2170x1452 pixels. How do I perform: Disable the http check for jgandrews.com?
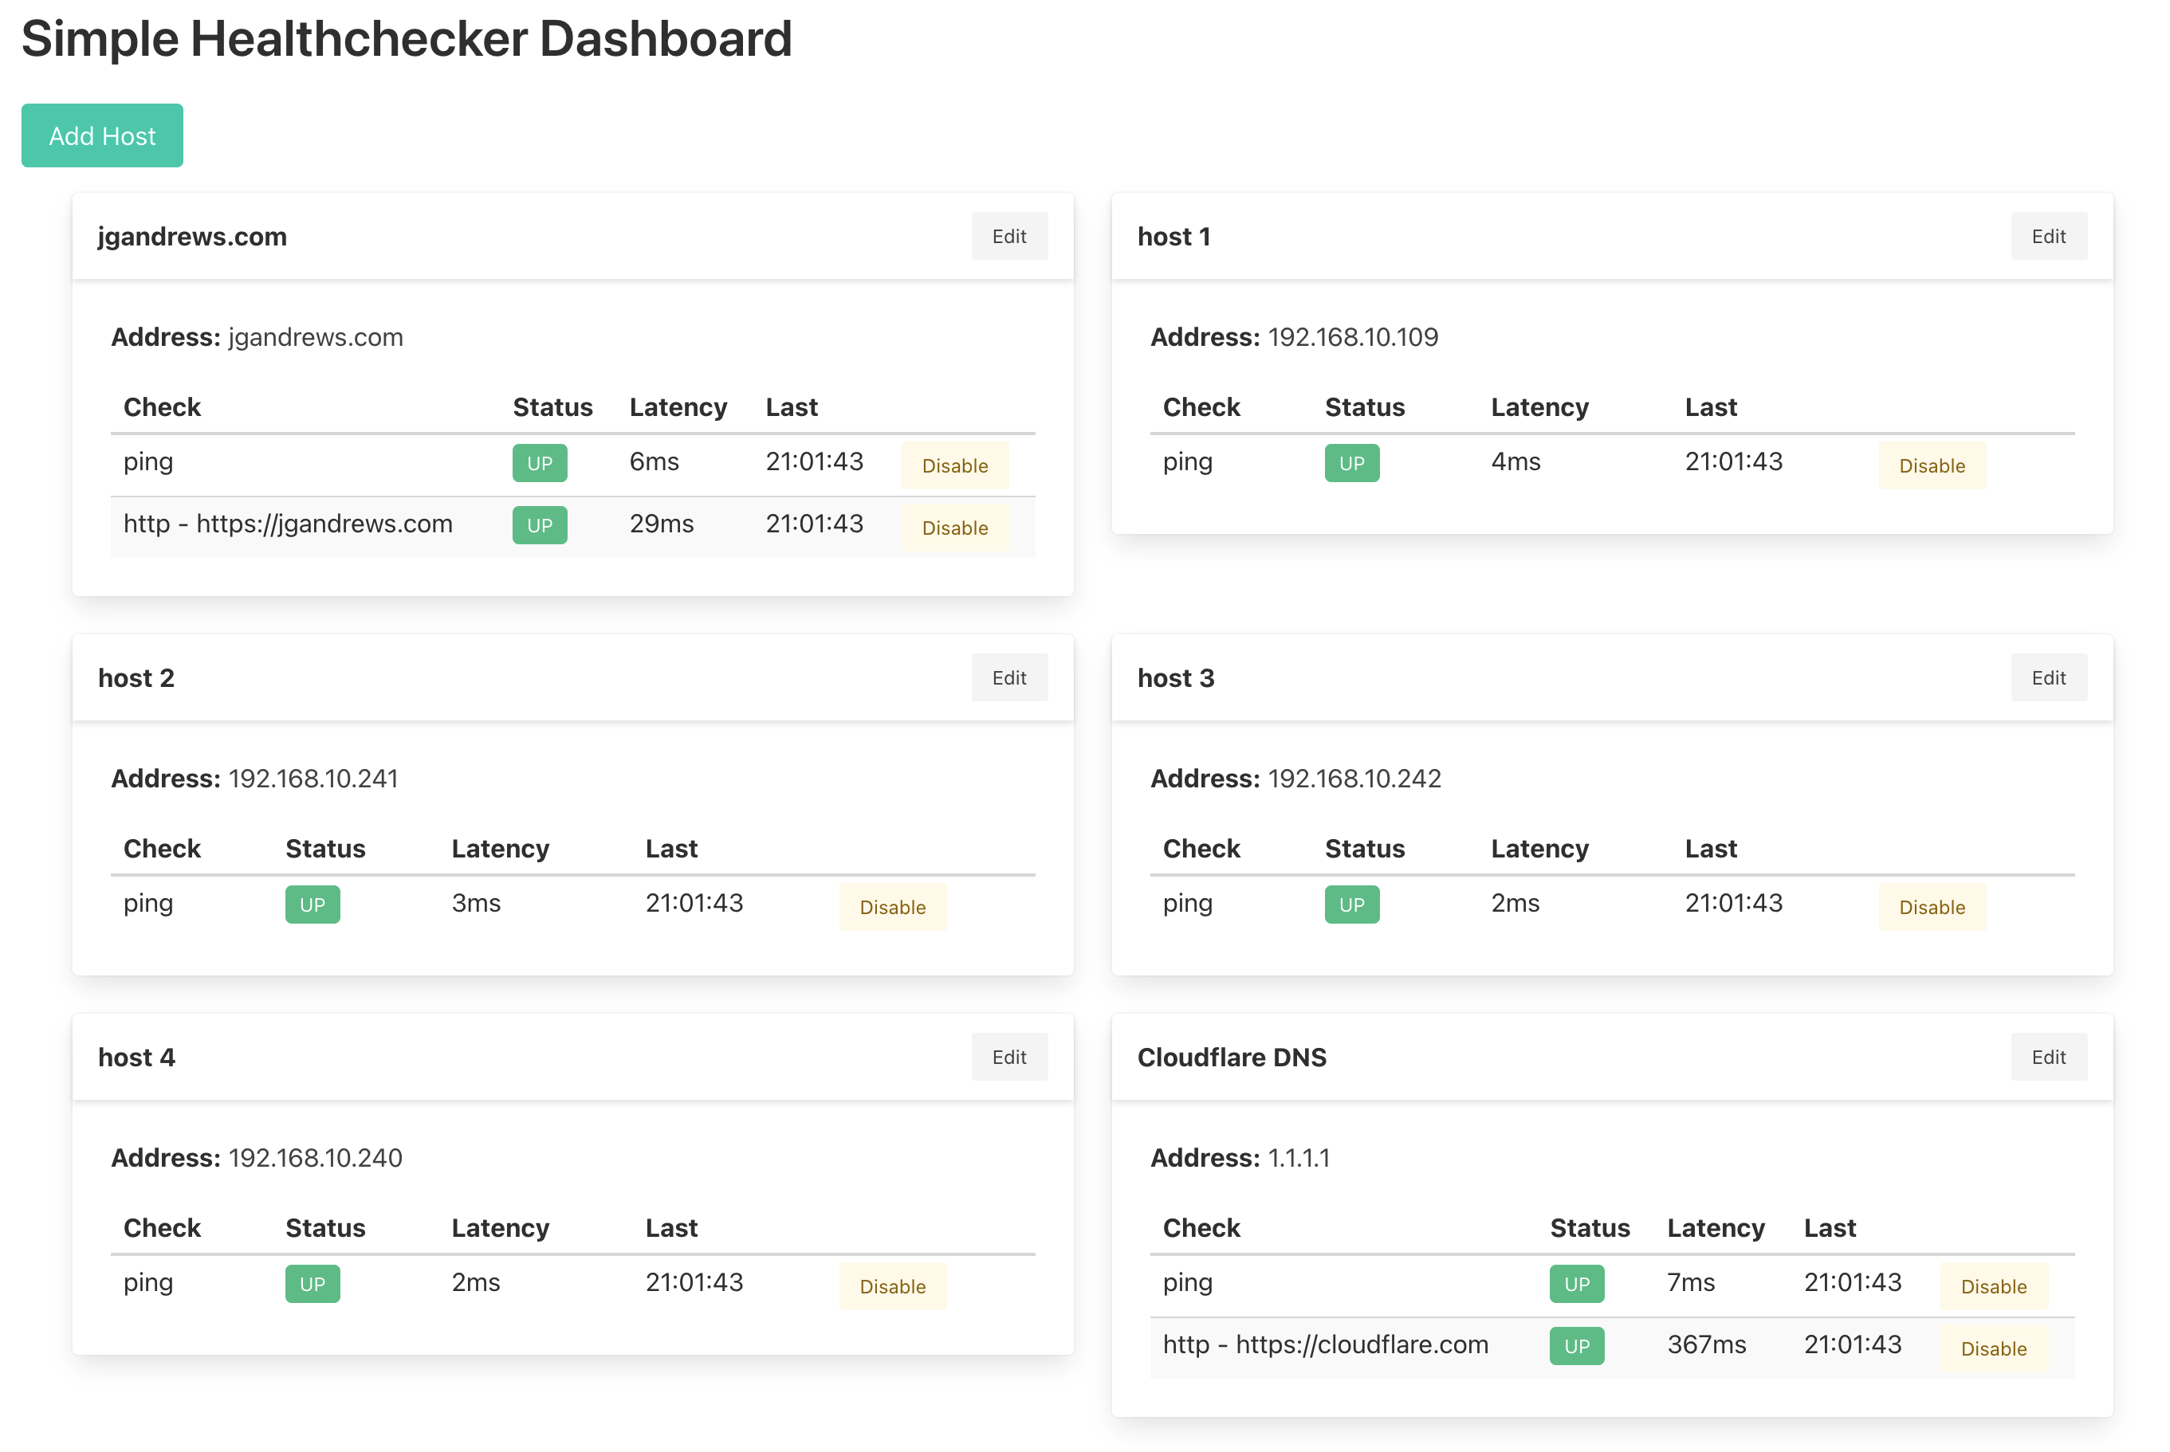954,528
